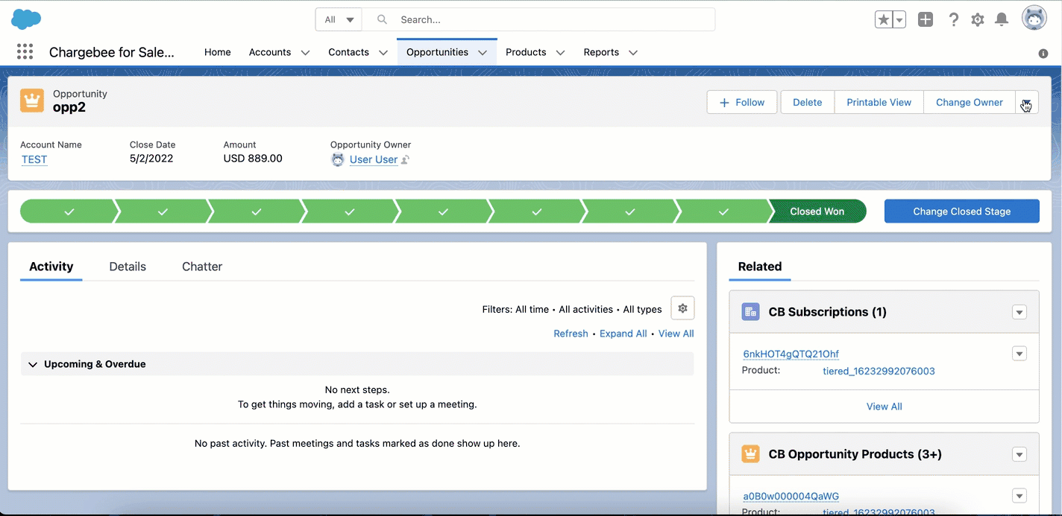Click the global actions plus icon
Image resolution: width=1062 pixels, height=516 pixels.
(926, 20)
